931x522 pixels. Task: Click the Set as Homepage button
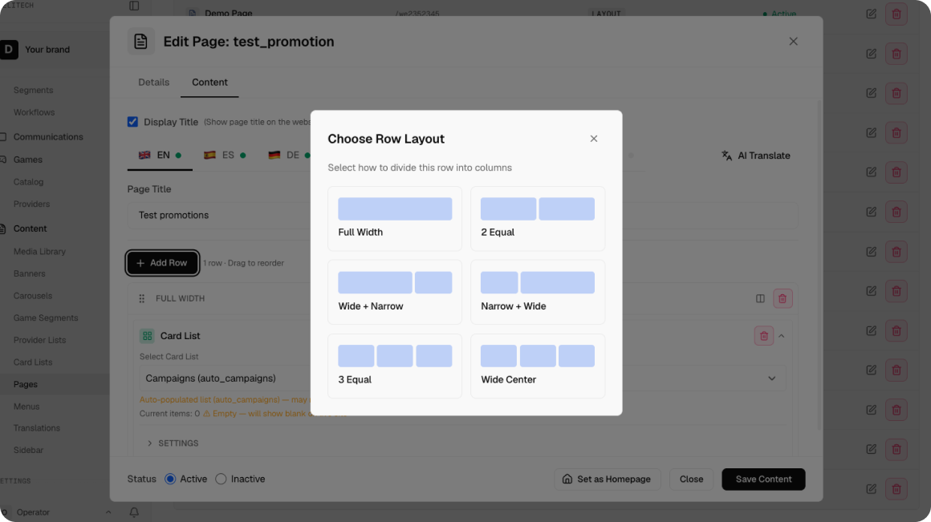(607, 480)
